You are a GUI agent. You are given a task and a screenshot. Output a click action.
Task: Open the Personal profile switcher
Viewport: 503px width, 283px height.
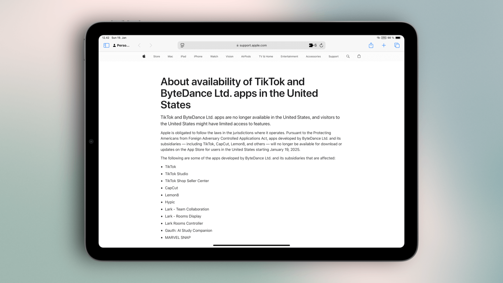click(x=121, y=45)
